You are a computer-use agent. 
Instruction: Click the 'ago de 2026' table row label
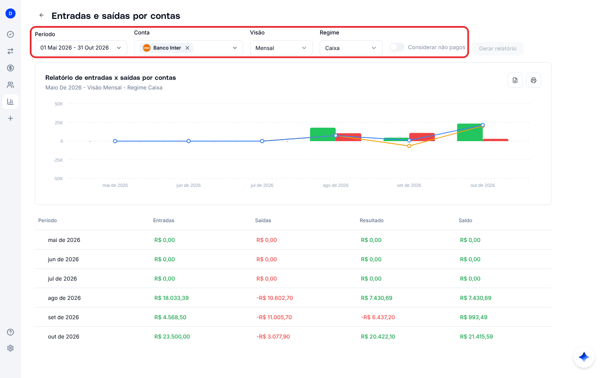point(64,298)
